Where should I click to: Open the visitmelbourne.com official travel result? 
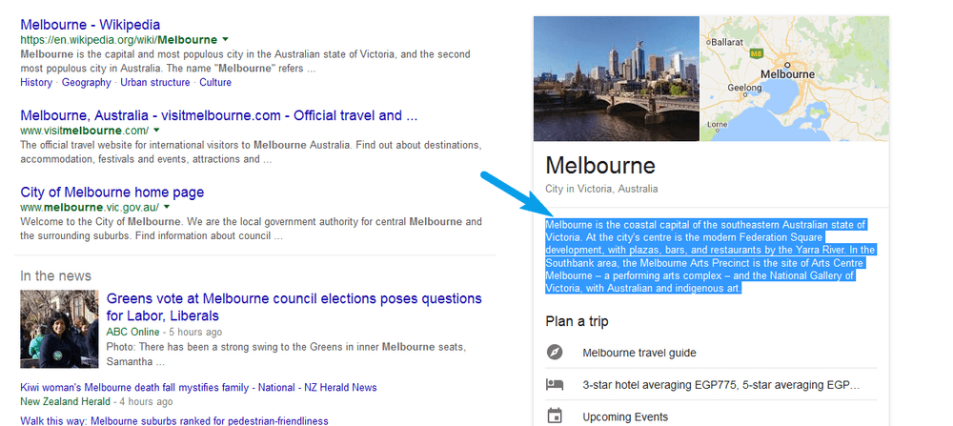tap(219, 115)
